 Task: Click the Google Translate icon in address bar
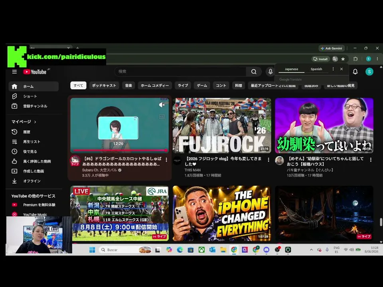335,59
